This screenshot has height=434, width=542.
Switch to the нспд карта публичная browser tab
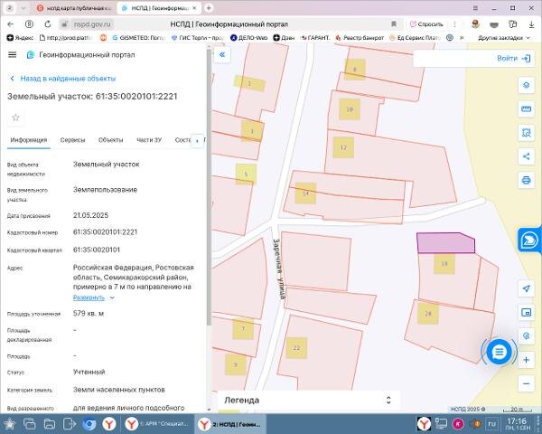pyautogui.click(x=74, y=8)
